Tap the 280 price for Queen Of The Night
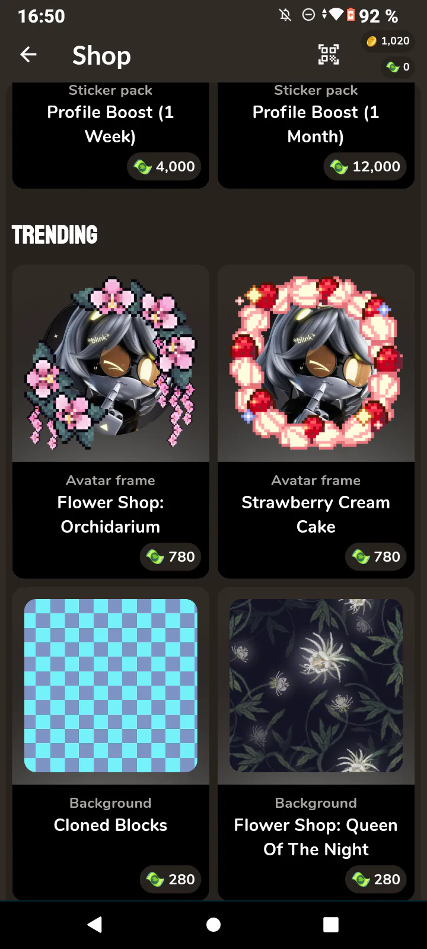 coord(376,880)
